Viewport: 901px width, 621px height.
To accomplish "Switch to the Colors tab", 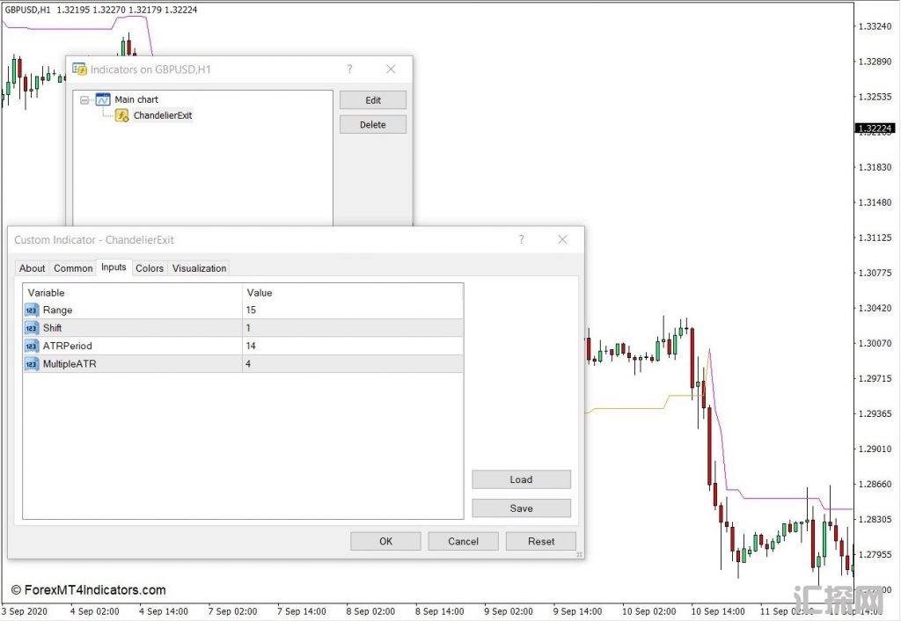I will (x=150, y=268).
